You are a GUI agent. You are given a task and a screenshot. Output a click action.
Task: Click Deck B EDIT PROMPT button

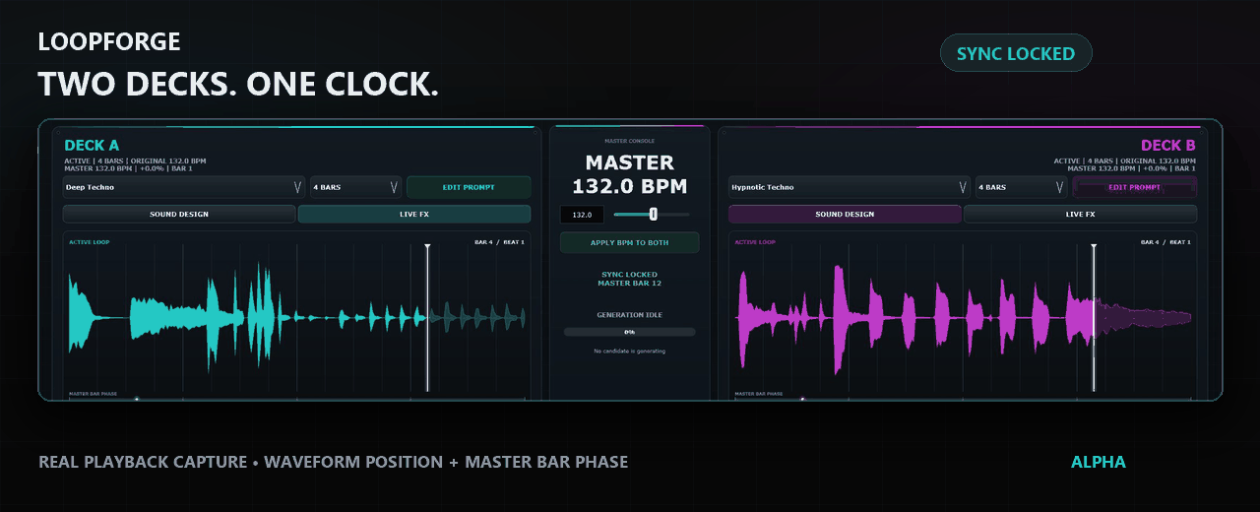click(1134, 187)
